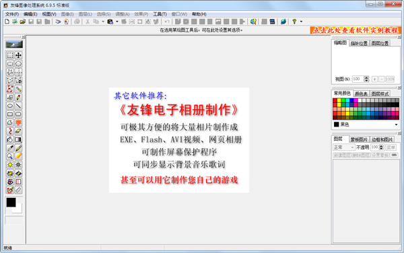Select the rectangle shape tool
404x253 pixels.
(10, 114)
